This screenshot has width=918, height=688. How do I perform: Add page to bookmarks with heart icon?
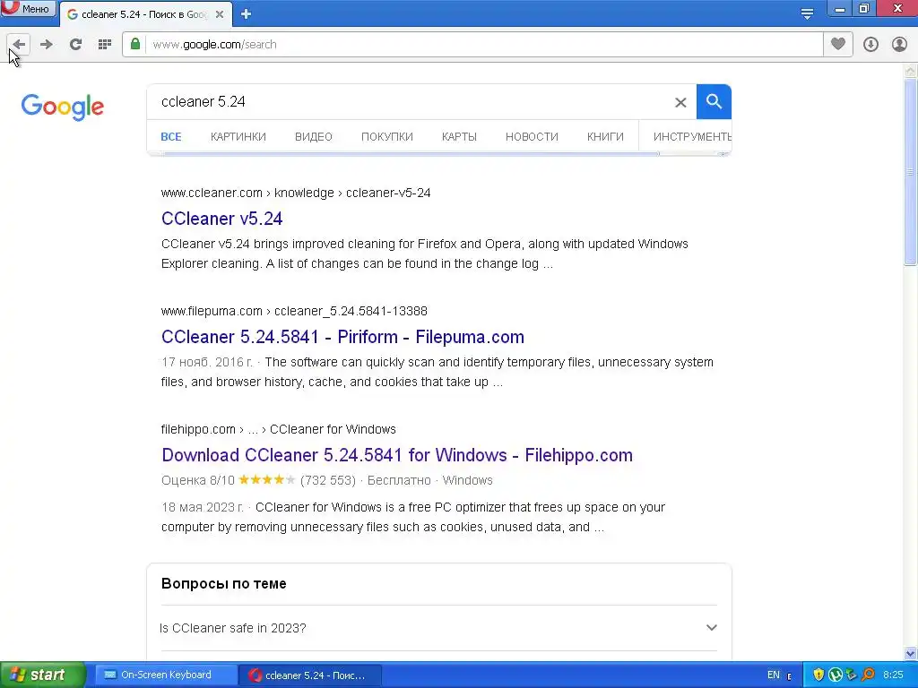pos(838,45)
